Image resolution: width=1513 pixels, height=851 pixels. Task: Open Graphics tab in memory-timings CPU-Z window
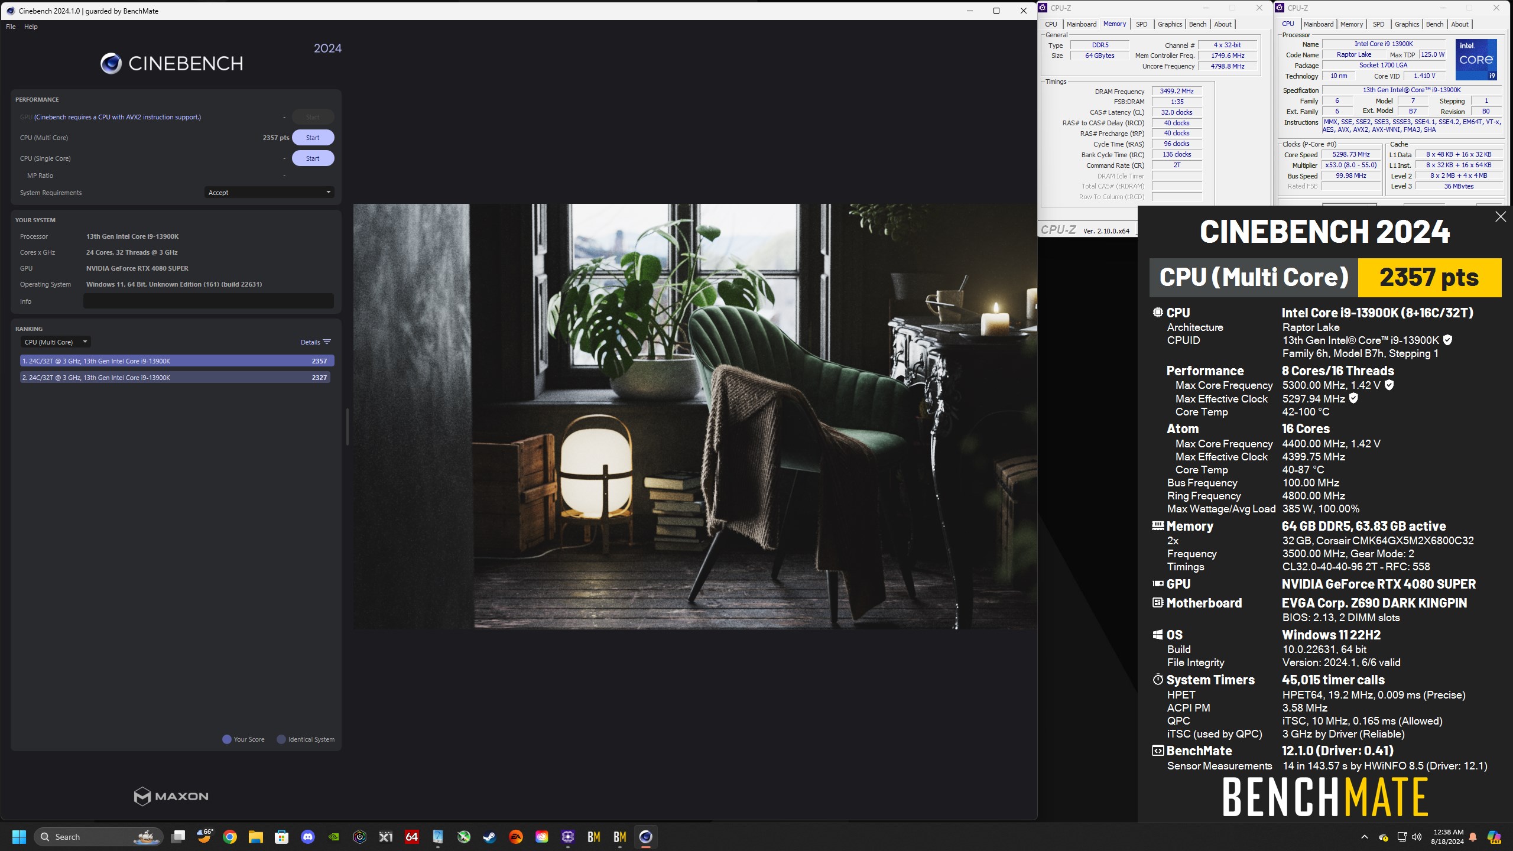(x=1170, y=24)
